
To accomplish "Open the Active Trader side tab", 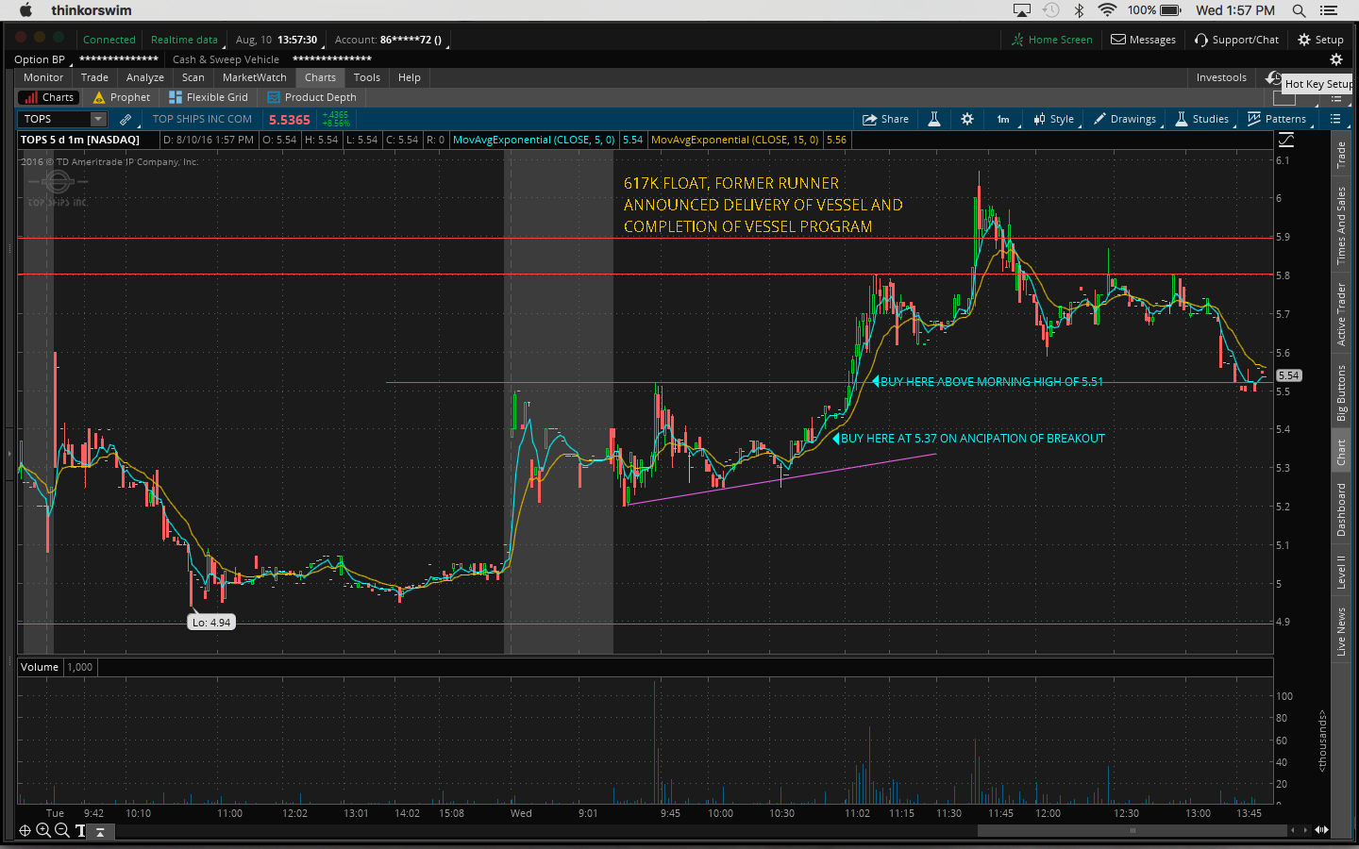I will point(1341,314).
